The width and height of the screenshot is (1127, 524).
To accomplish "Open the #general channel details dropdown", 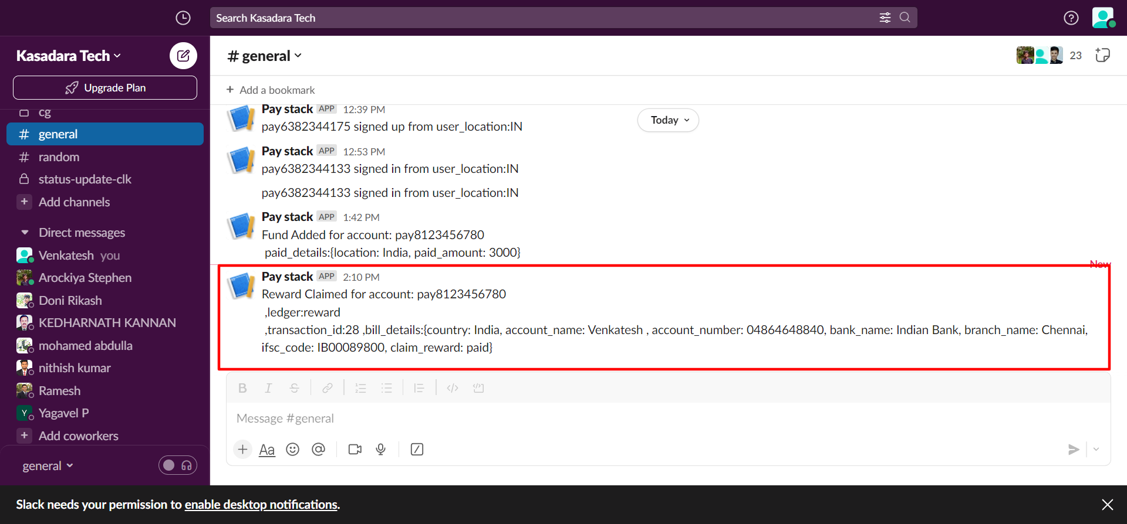I will click(265, 56).
